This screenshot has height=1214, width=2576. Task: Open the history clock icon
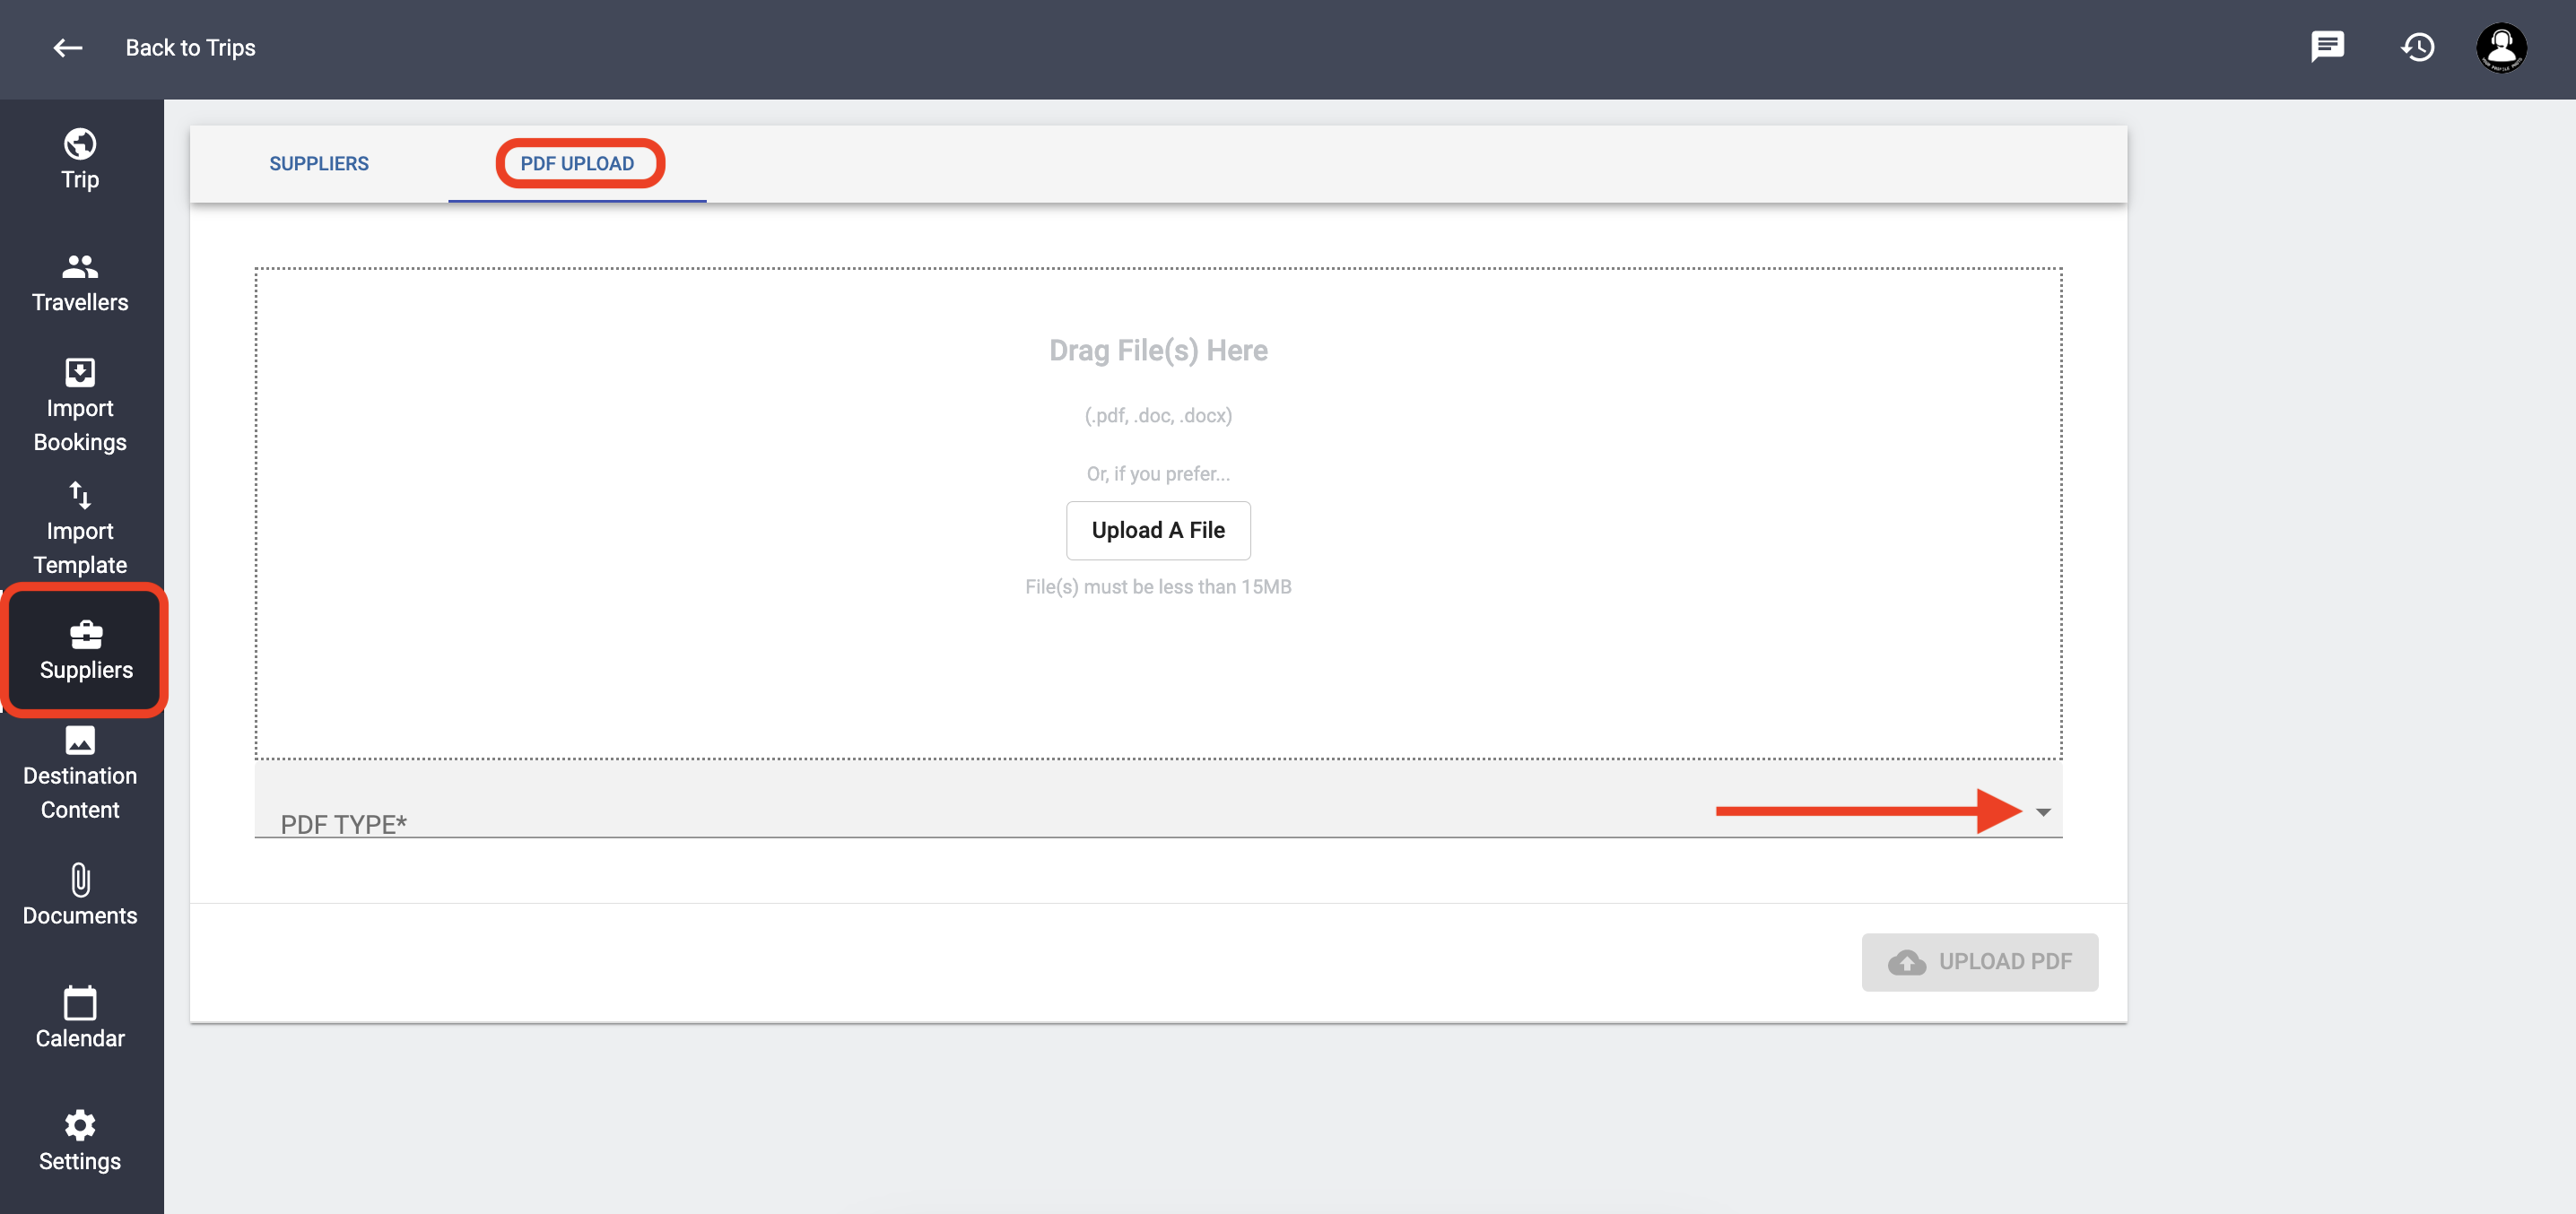tap(2417, 47)
